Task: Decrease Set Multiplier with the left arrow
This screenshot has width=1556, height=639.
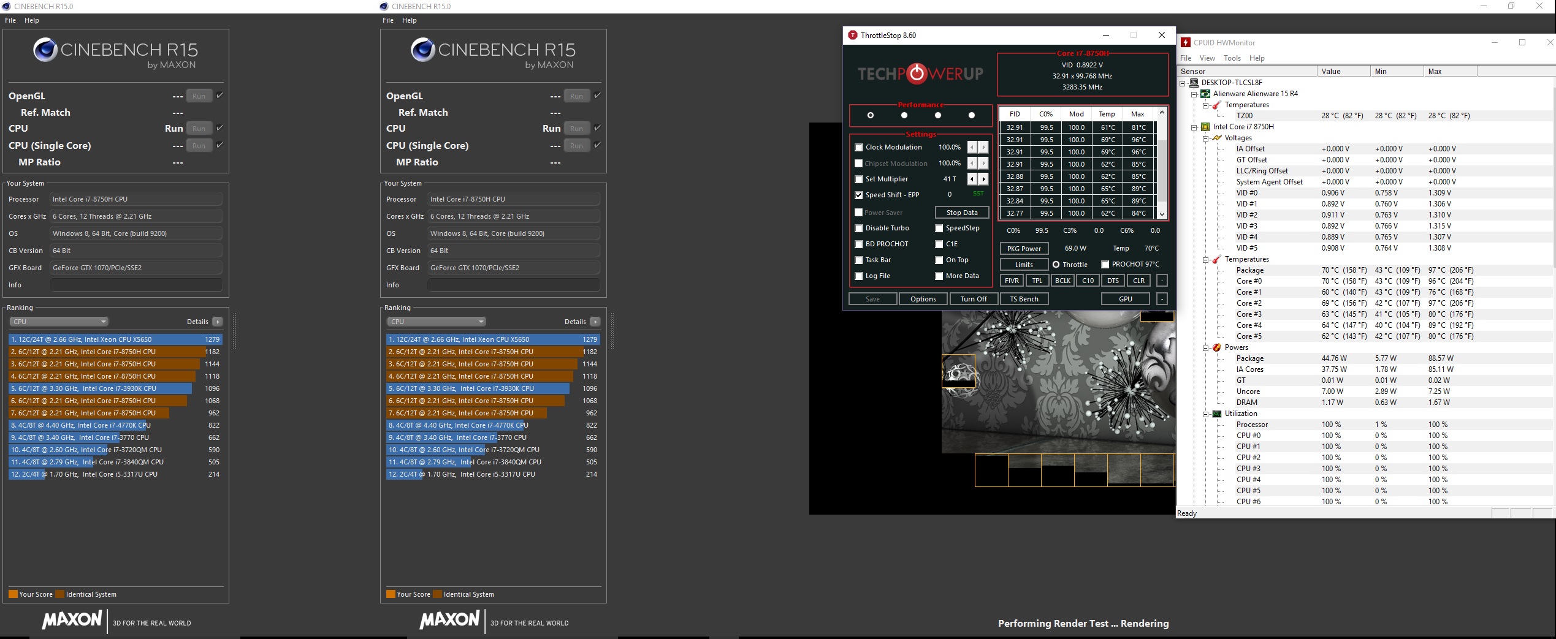Action: tap(972, 179)
